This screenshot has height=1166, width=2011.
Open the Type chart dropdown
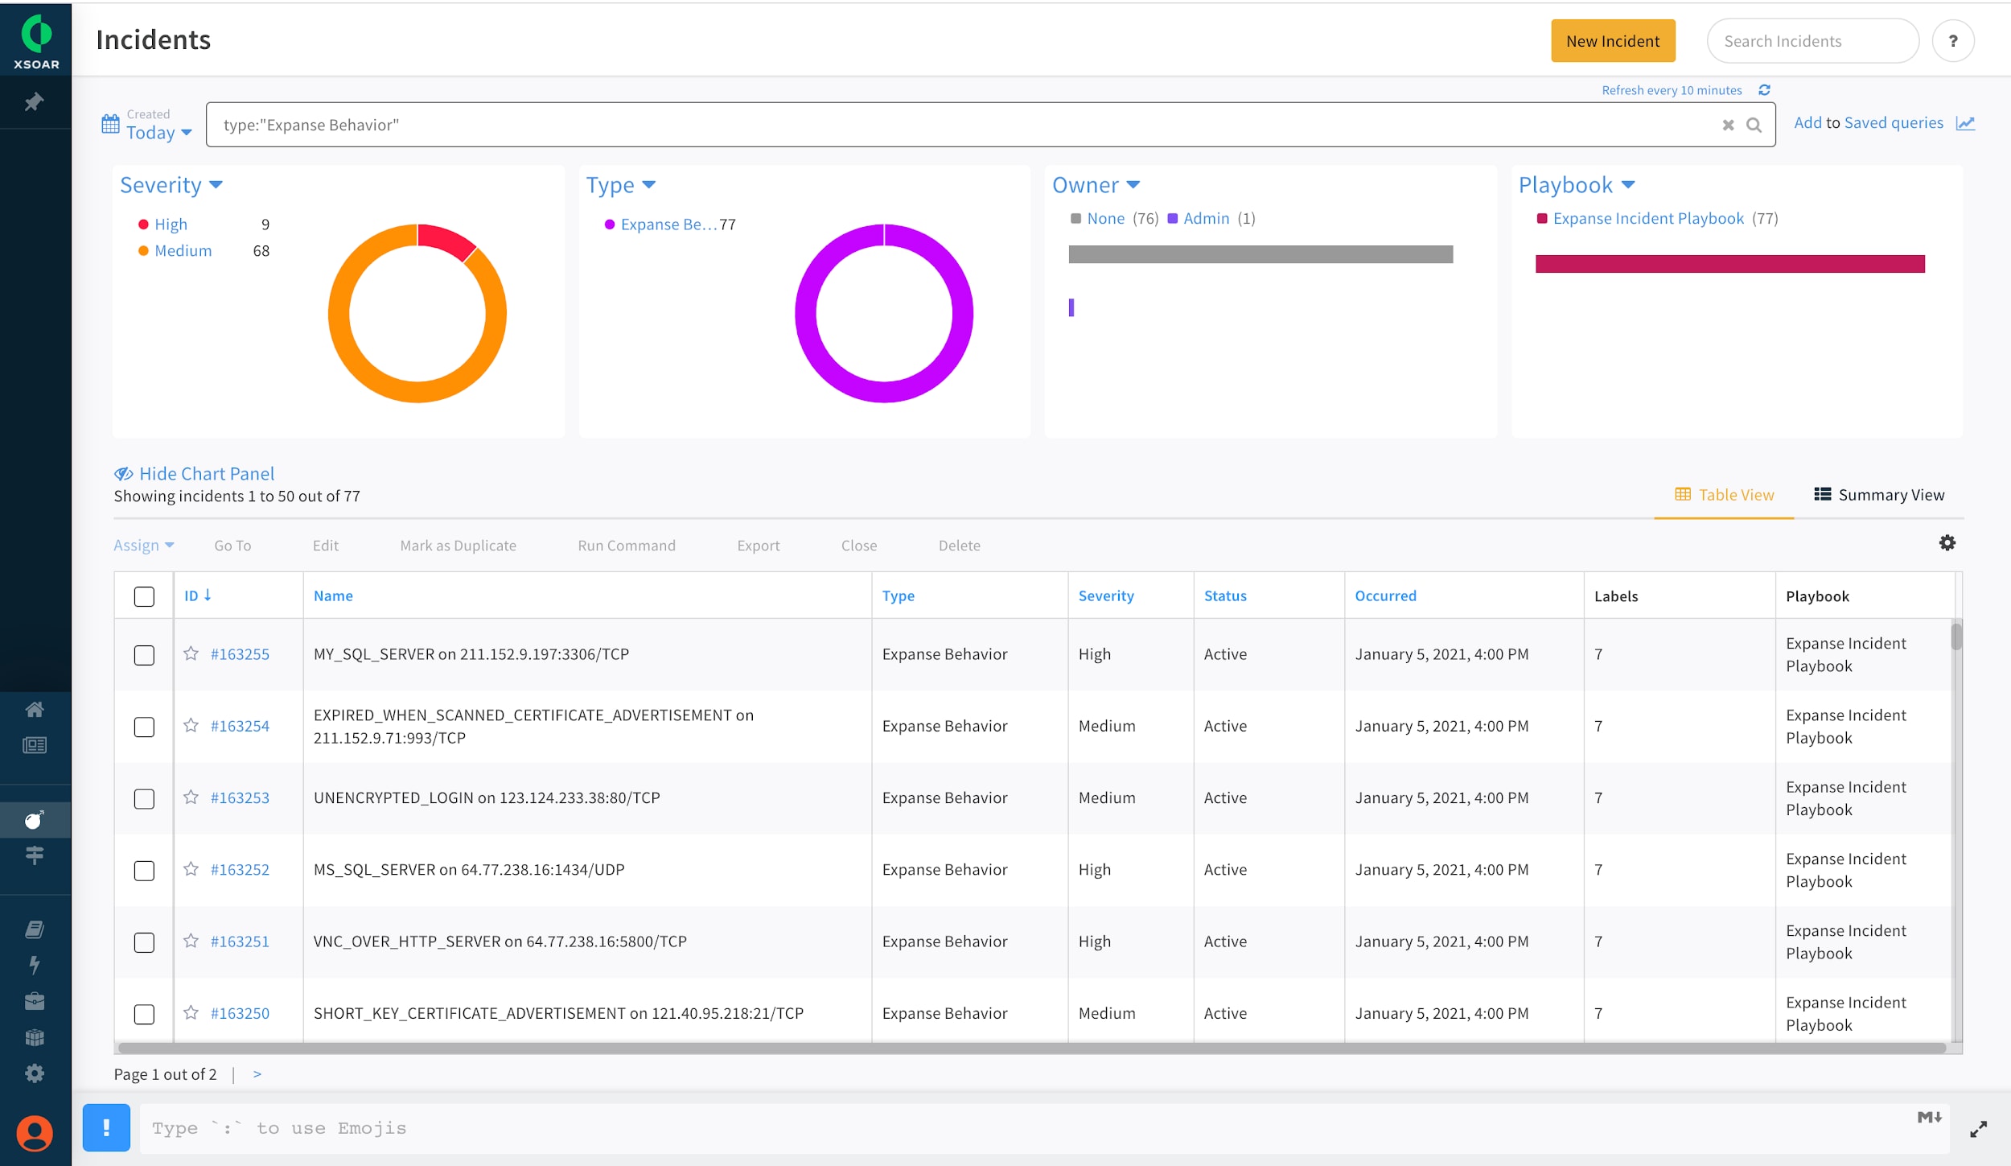[621, 185]
